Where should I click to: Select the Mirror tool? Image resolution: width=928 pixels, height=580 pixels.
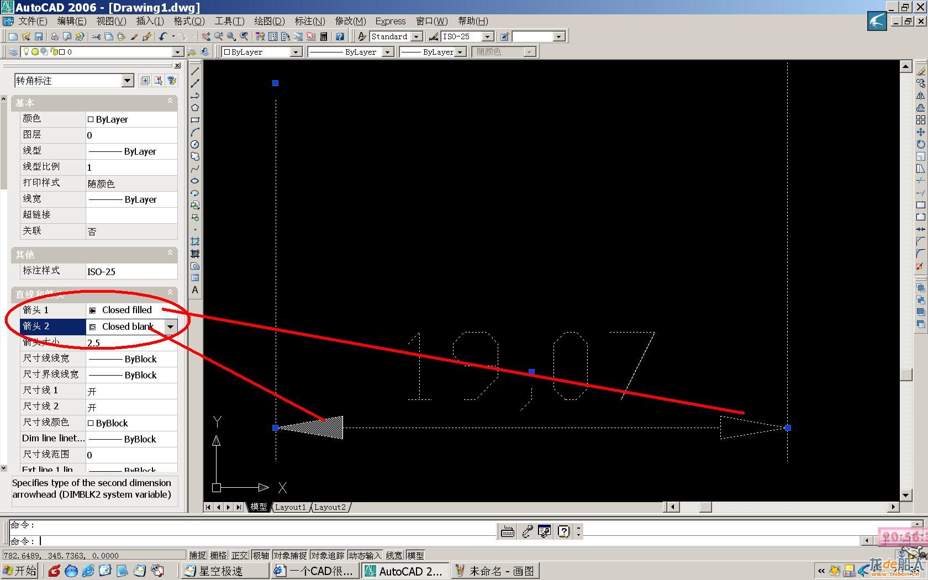coord(920,96)
